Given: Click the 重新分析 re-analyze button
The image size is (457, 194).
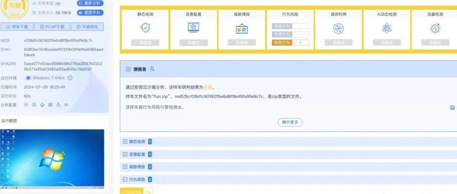Looking at the screenshot, I should [90, 3].
